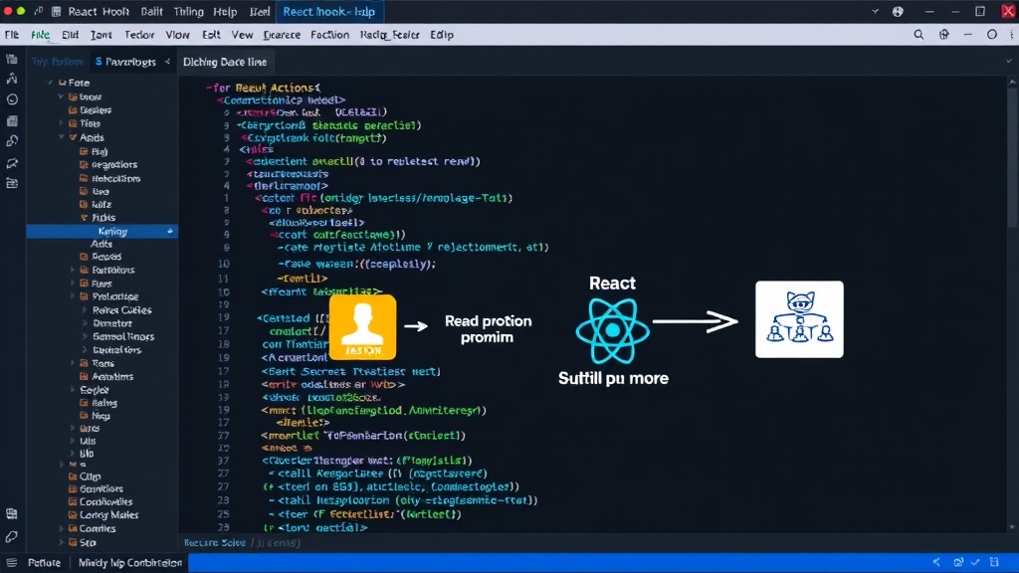
Task: Click the small icon on the Keling row
Action: pyautogui.click(x=169, y=231)
